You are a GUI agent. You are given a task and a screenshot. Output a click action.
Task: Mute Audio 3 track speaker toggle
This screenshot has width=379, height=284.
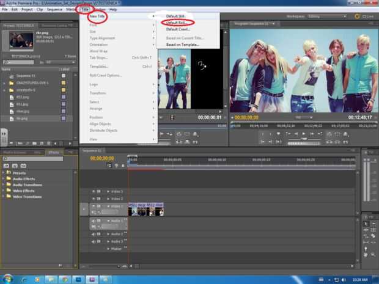(94, 241)
